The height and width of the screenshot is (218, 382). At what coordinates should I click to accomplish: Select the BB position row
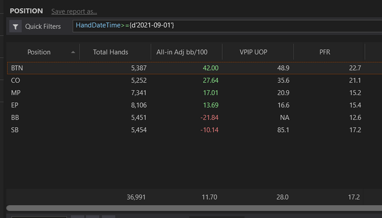click(x=194, y=117)
